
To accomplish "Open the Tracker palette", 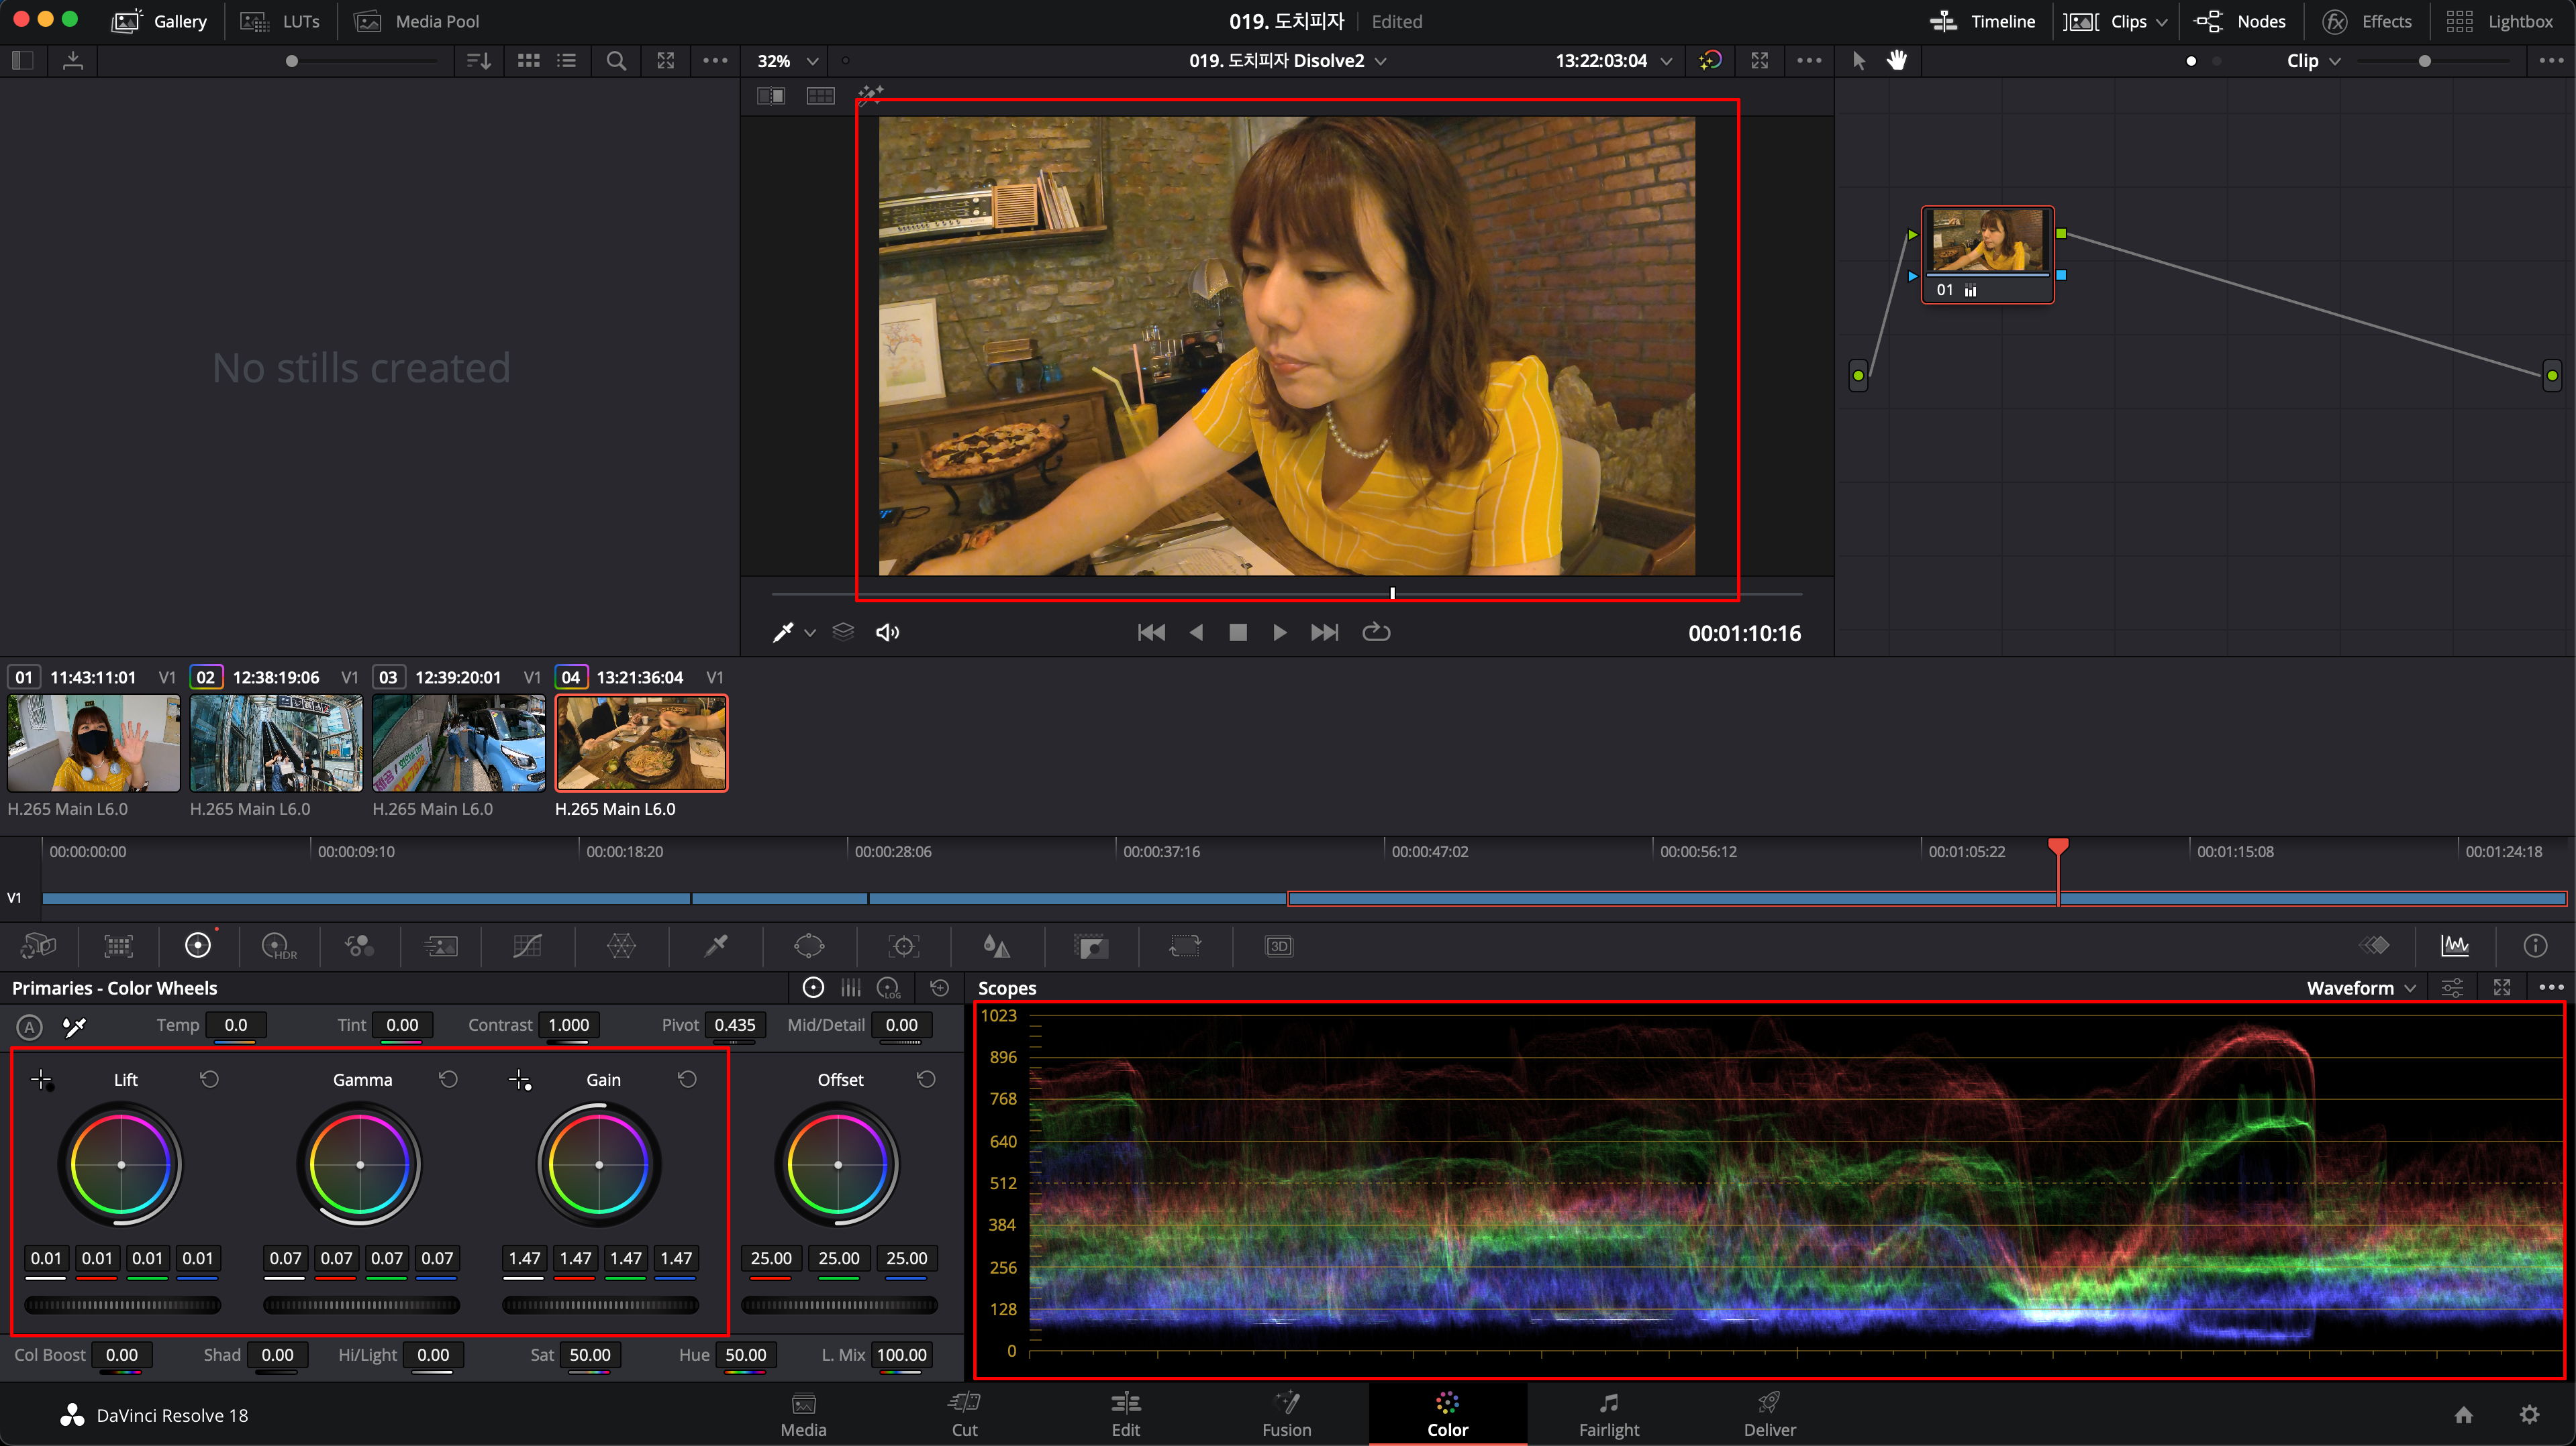I will (x=903, y=946).
